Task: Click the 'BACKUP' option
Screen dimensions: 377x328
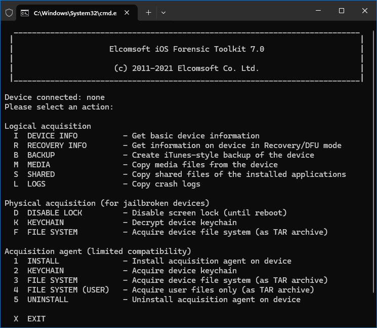Action: coord(41,155)
